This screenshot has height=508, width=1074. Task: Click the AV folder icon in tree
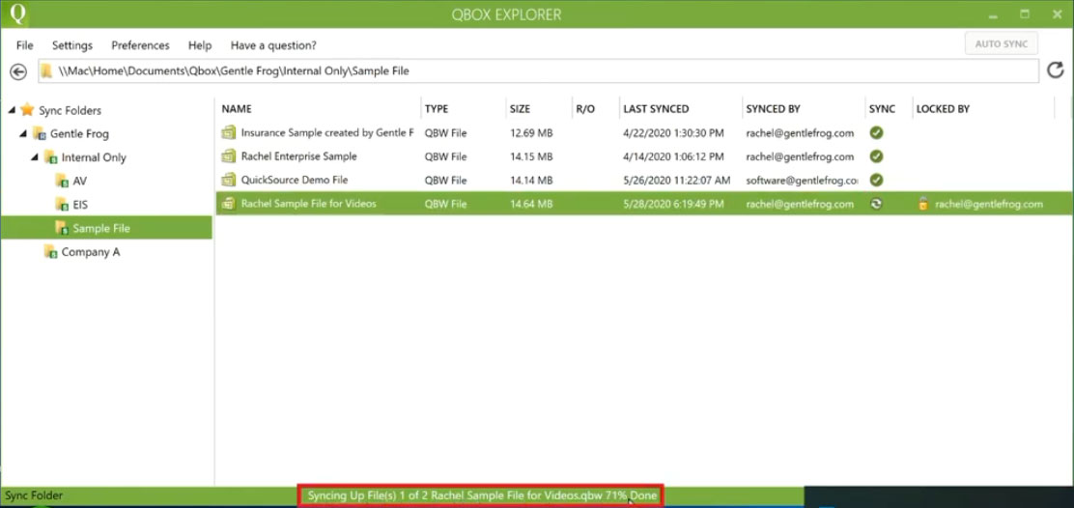61,182
